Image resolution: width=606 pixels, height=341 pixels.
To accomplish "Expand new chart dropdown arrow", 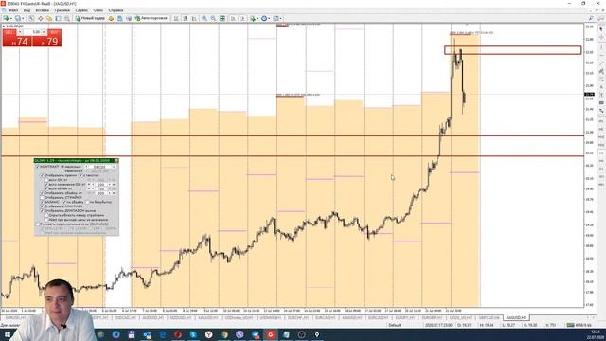I will (x=11, y=18).
